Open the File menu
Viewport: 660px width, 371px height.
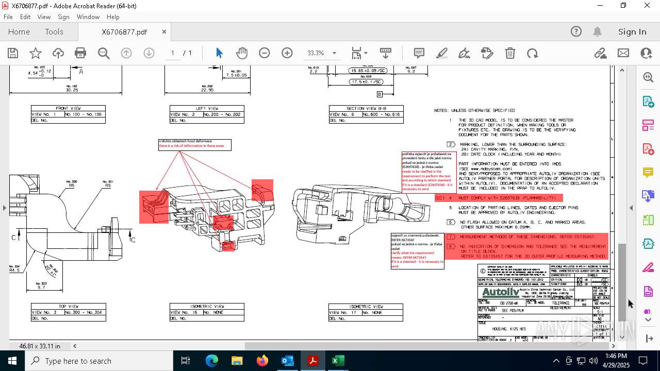tap(8, 16)
